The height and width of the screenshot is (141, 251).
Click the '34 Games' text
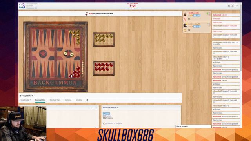[x=107, y=116]
